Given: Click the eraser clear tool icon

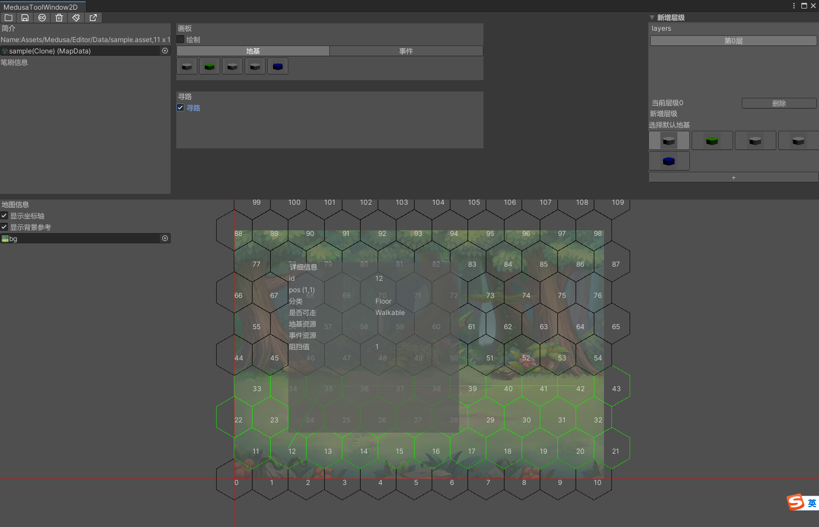Looking at the screenshot, I should (x=76, y=18).
